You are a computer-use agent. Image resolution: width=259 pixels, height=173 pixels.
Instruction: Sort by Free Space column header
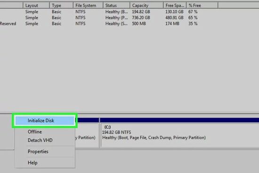[x=175, y=6]
